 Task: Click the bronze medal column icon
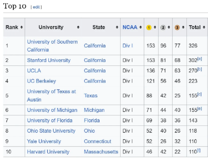click(x=177, y=28)
